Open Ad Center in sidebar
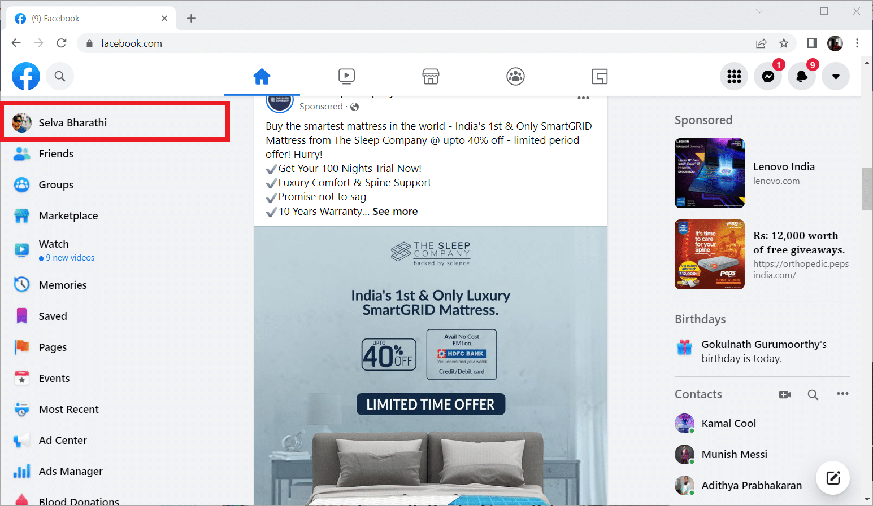Viewport: 873px width, 506px height. (x=63, y=440)
